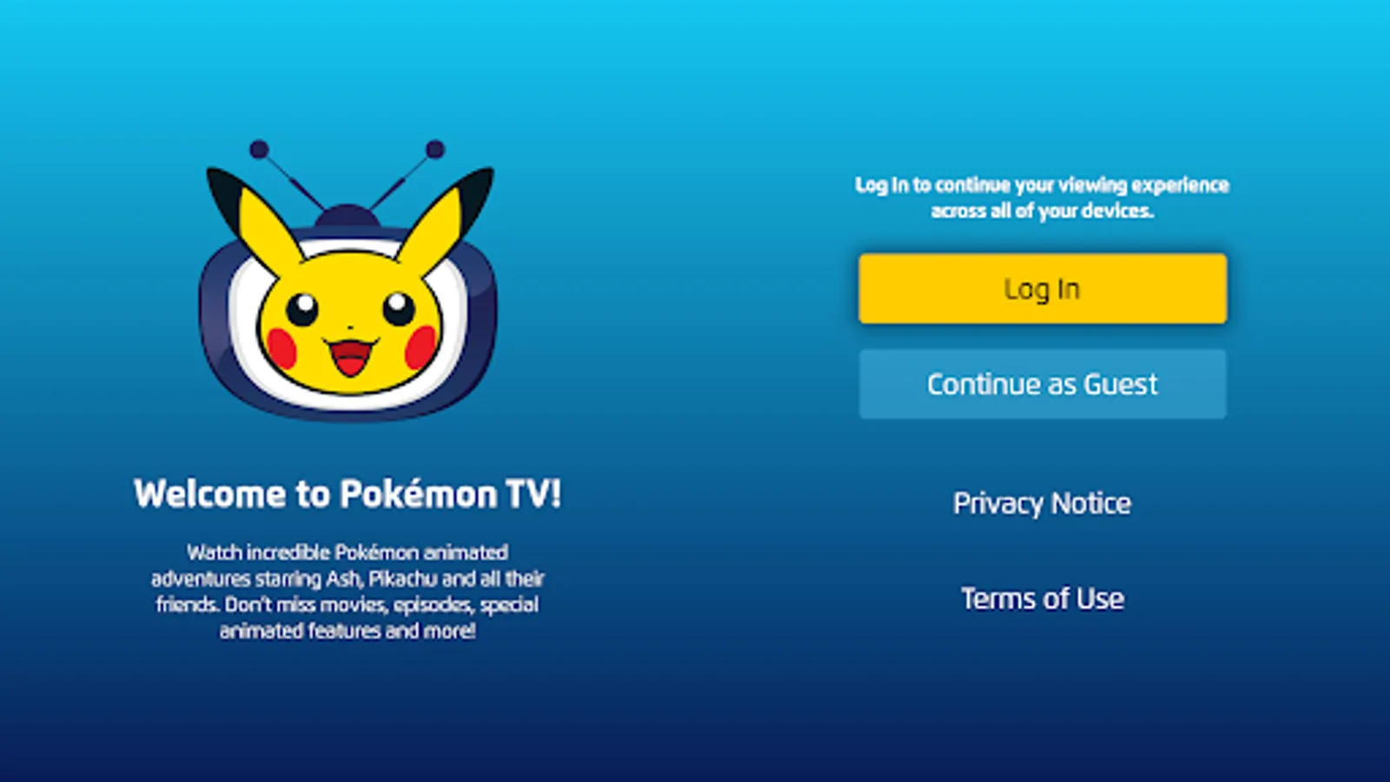
Task: Select Continue as Guest
Action: tap(1042, 384)
